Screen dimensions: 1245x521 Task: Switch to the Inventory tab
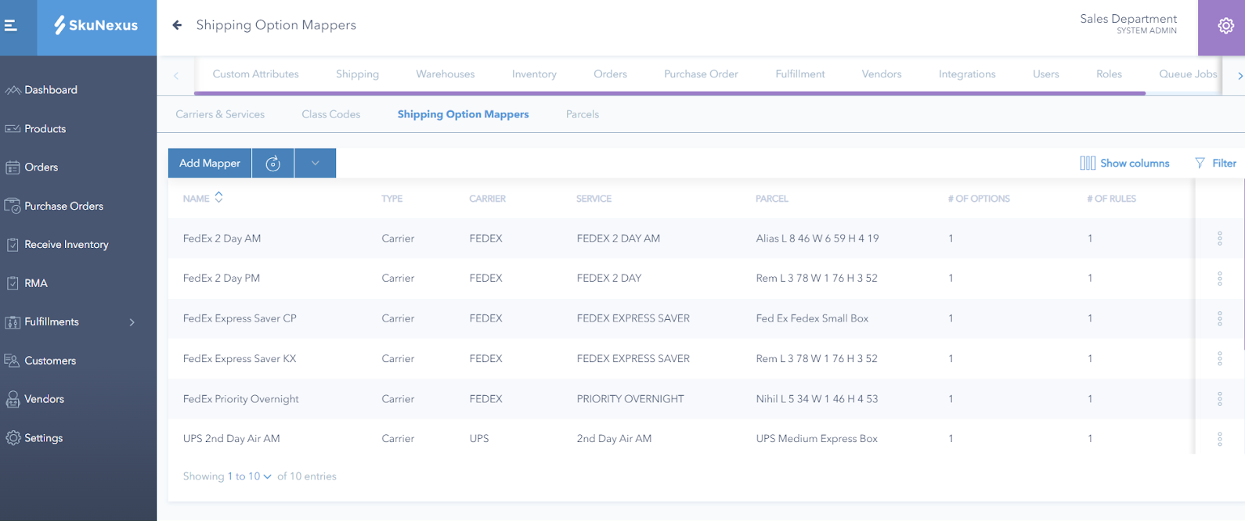(x=534, y=74)
